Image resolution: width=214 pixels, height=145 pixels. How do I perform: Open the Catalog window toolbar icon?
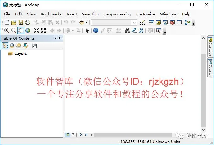[x=158, y=22]
